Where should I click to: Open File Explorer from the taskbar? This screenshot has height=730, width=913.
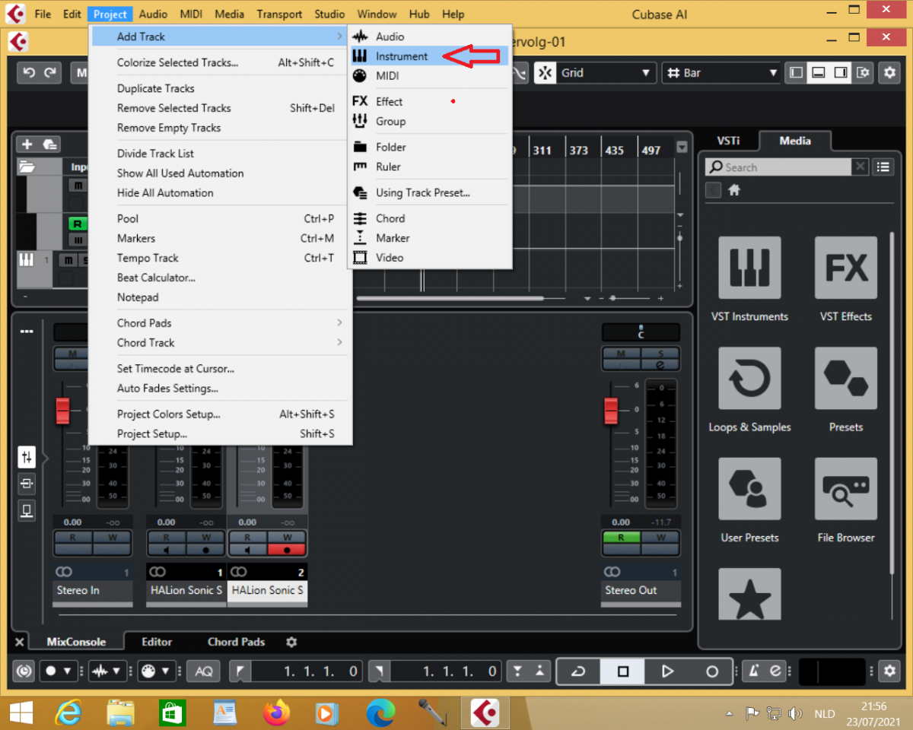coord(120,713)
